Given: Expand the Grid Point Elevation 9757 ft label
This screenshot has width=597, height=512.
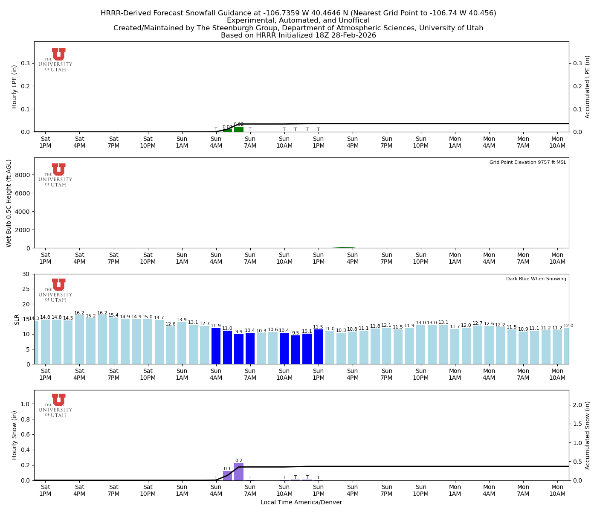Looking at the screenshot, I should pyautogui.click(x=529, y=162).
